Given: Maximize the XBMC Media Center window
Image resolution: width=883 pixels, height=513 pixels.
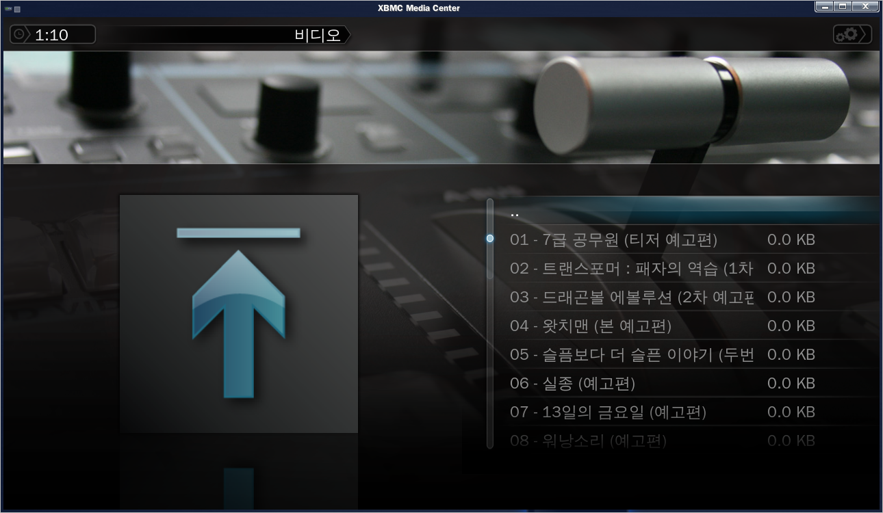Looking at the screenshot, I should pyautogui.click(x=843, y=7).
